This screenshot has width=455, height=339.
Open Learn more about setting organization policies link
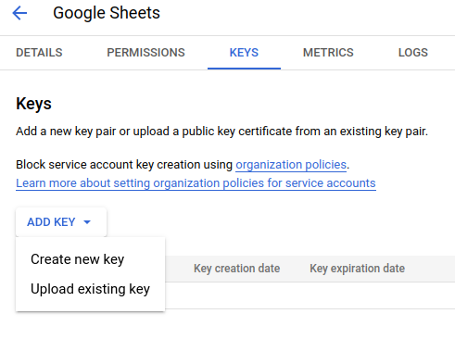196,183
